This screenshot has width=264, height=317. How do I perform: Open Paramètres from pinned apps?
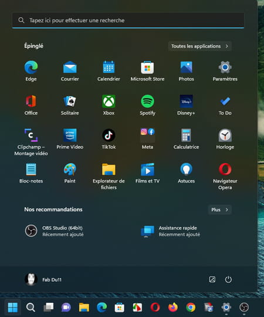point(225,71)
